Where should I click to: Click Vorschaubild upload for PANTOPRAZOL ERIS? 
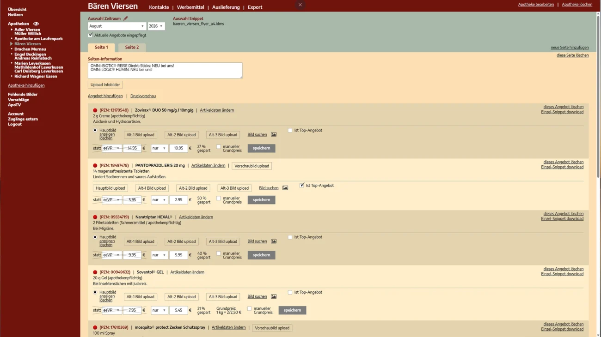click(251, 166)
